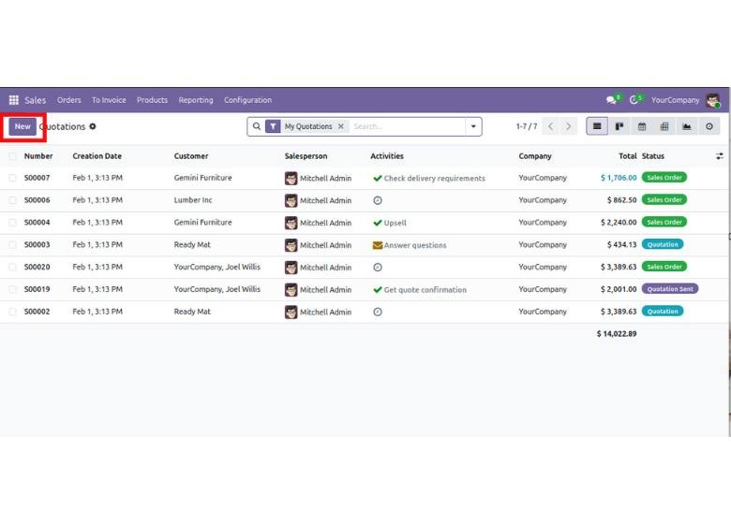Click the New quotation button

coord(22,126)
